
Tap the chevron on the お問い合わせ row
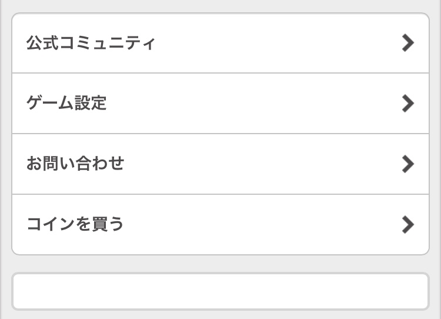[407, 164]
